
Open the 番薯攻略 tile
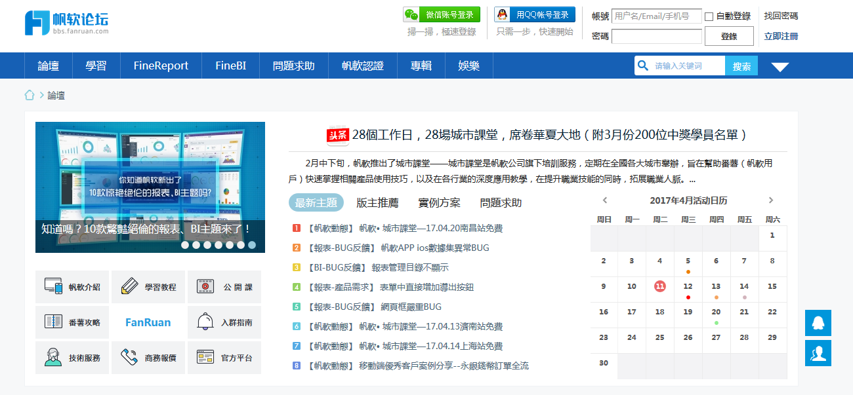pyautogui.click(x=72, y=322)
